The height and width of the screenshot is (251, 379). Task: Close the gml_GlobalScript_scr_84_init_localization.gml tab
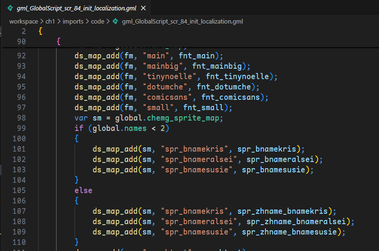point(143,8)
